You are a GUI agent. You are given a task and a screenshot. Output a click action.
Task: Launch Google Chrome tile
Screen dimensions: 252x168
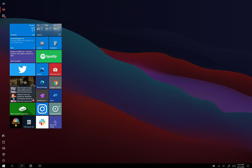click(x=55, y=83)
